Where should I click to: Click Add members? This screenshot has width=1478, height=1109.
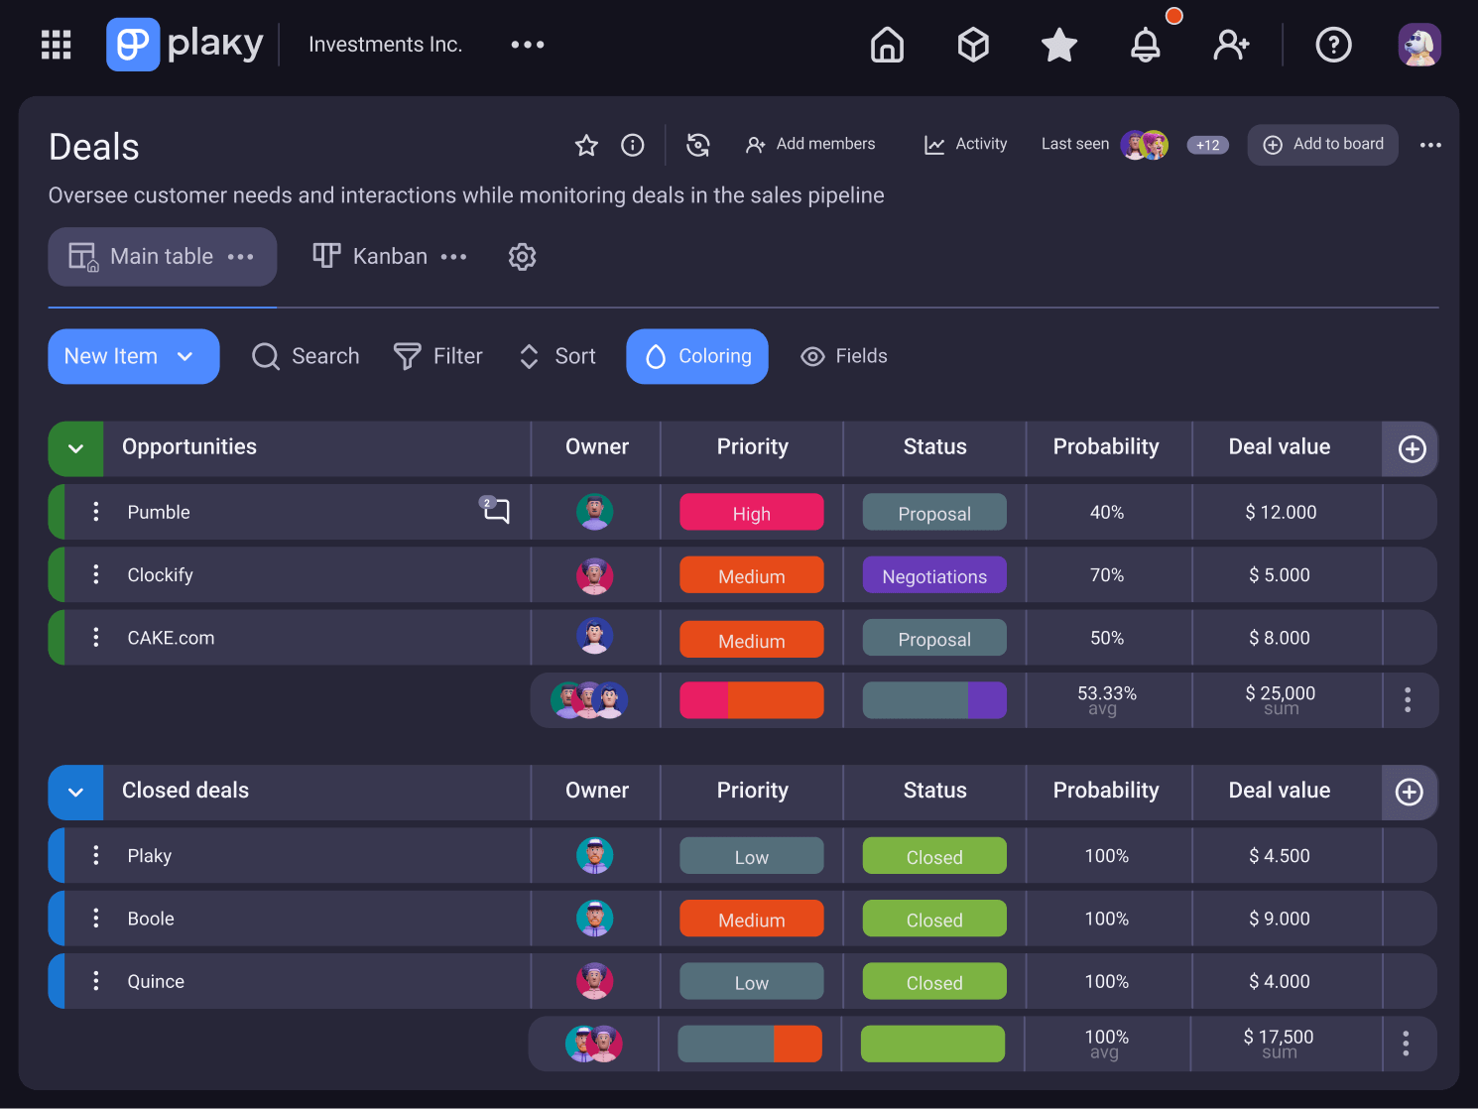coord(810,144)
